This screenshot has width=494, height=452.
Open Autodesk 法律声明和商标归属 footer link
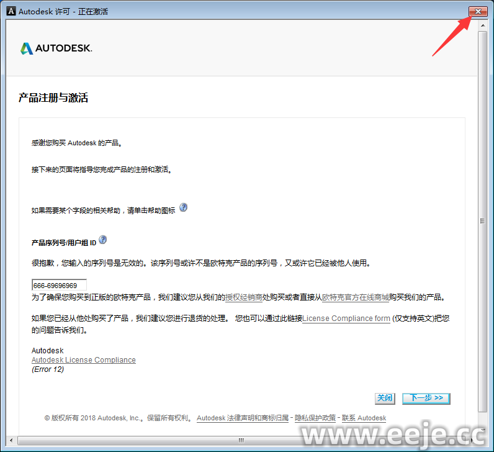pos(243,418)
